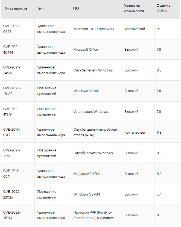Click the Уровень опасности column header
Image resolution: width=181 pixels, height=227 pixels.
pos(134,8)
